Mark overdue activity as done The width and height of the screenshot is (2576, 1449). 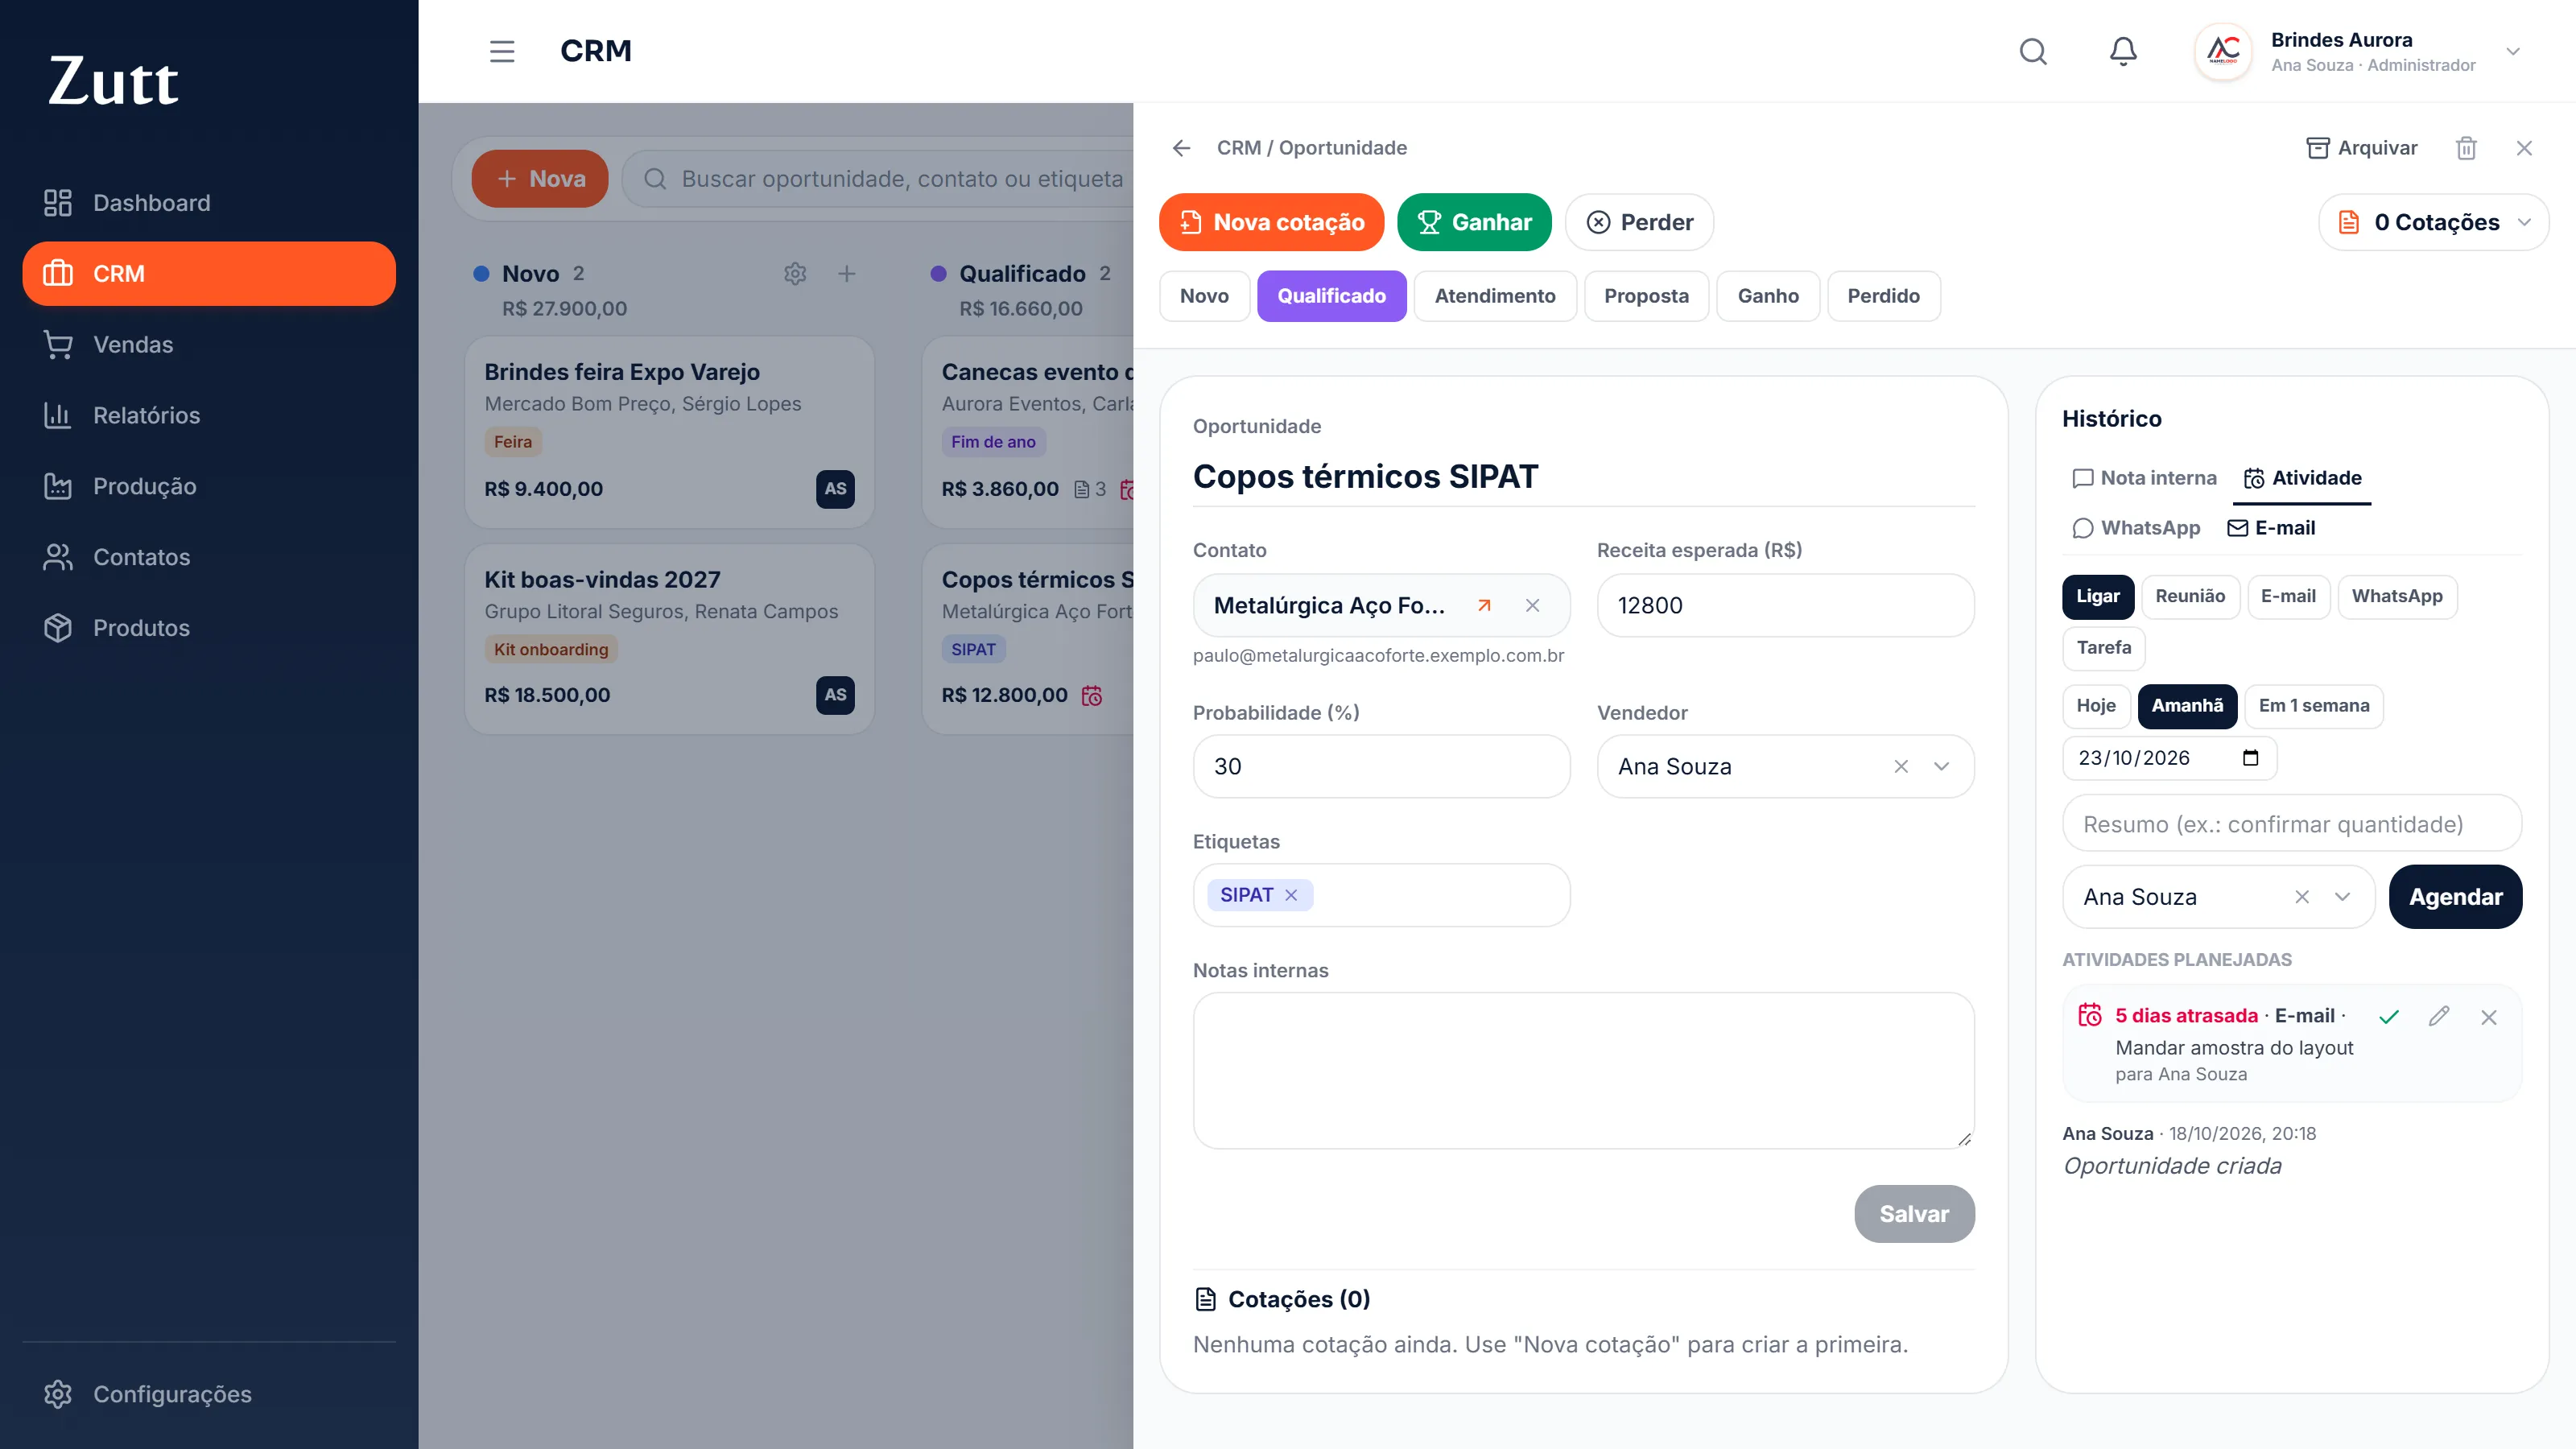tap(2389, 1017)
